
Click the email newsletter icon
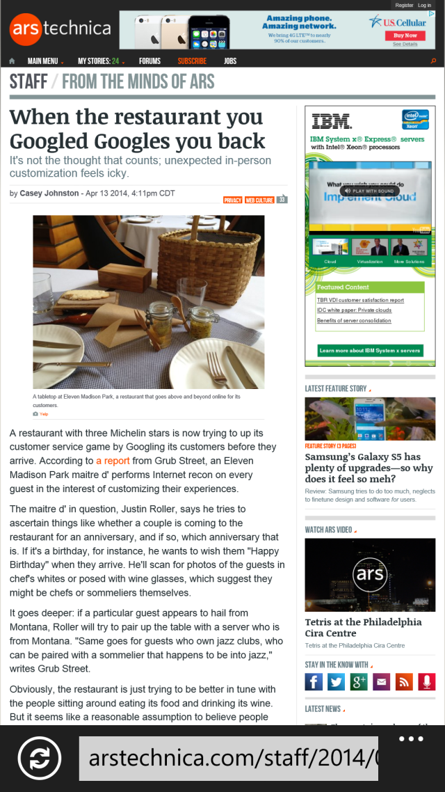(382, 682)
